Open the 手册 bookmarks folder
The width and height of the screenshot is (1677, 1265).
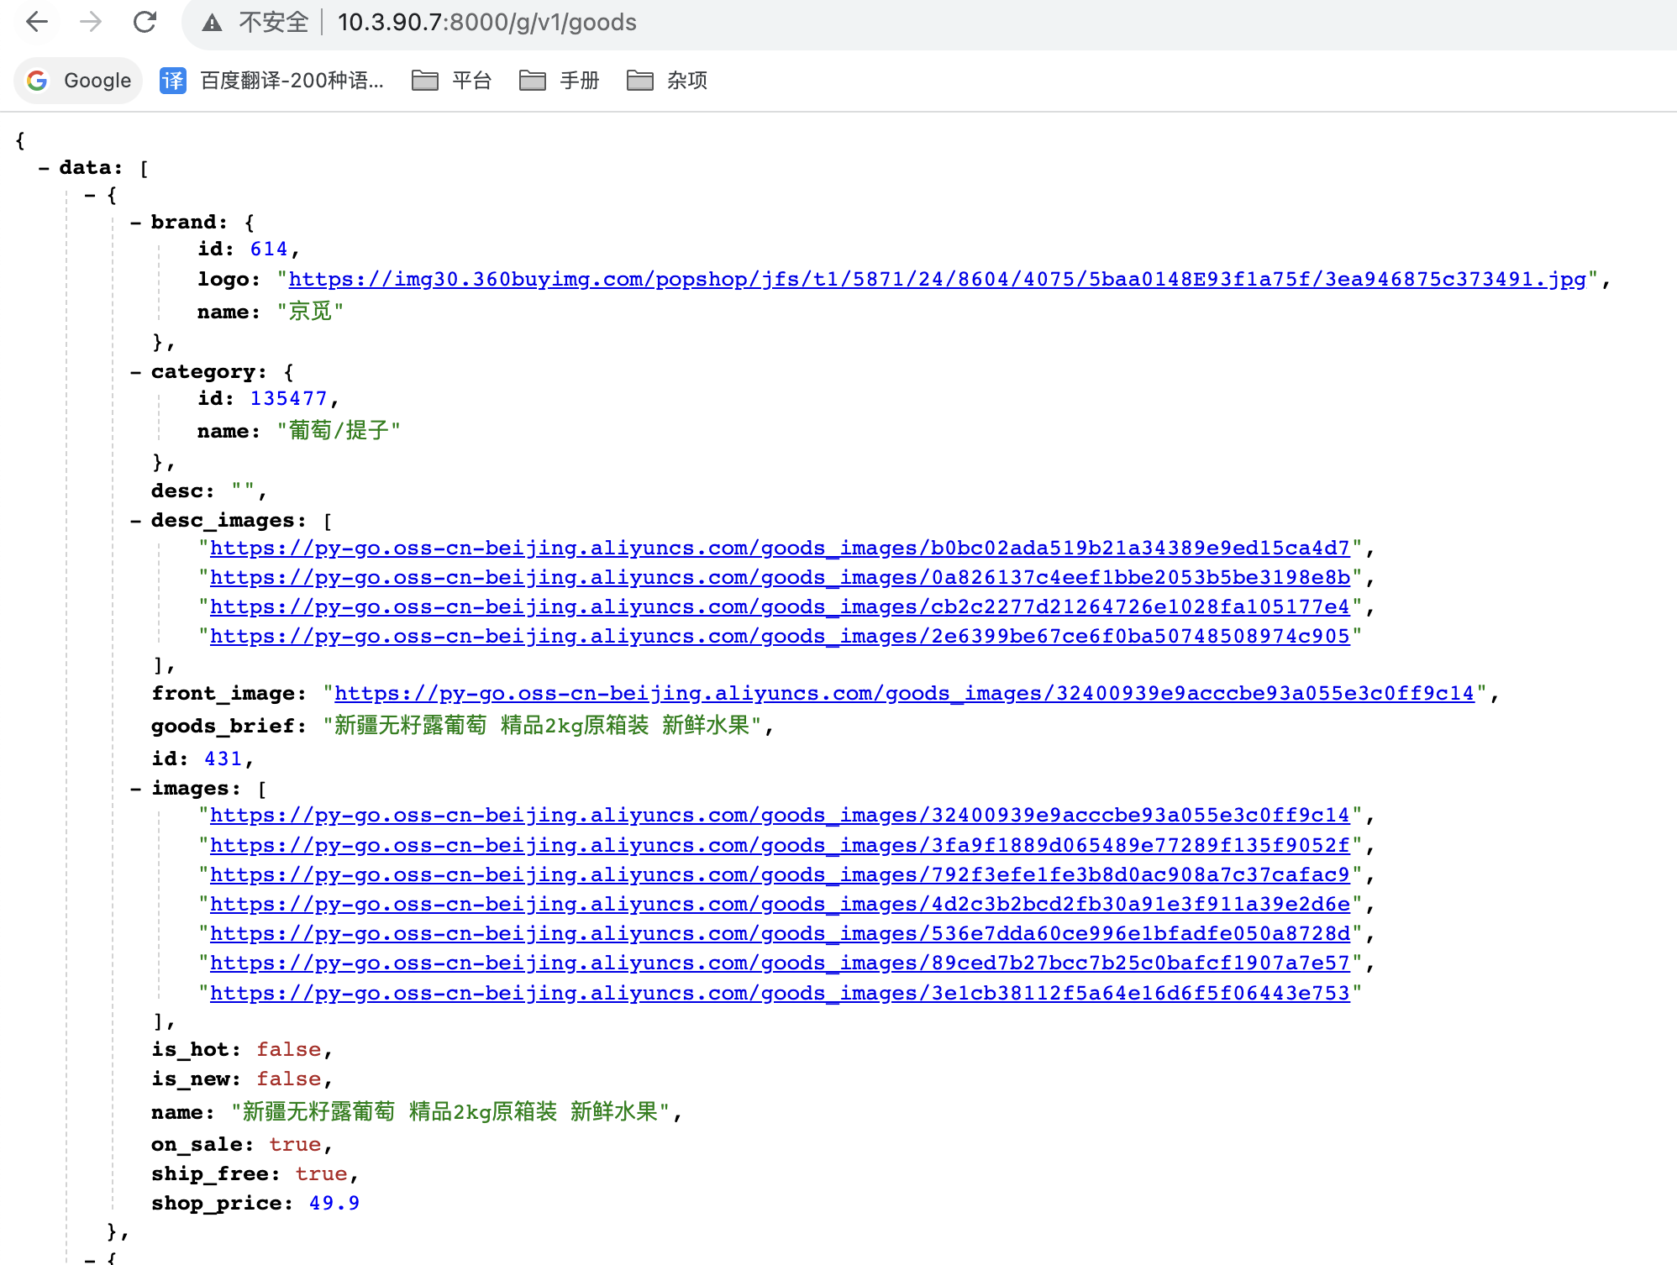click(559, 81)
